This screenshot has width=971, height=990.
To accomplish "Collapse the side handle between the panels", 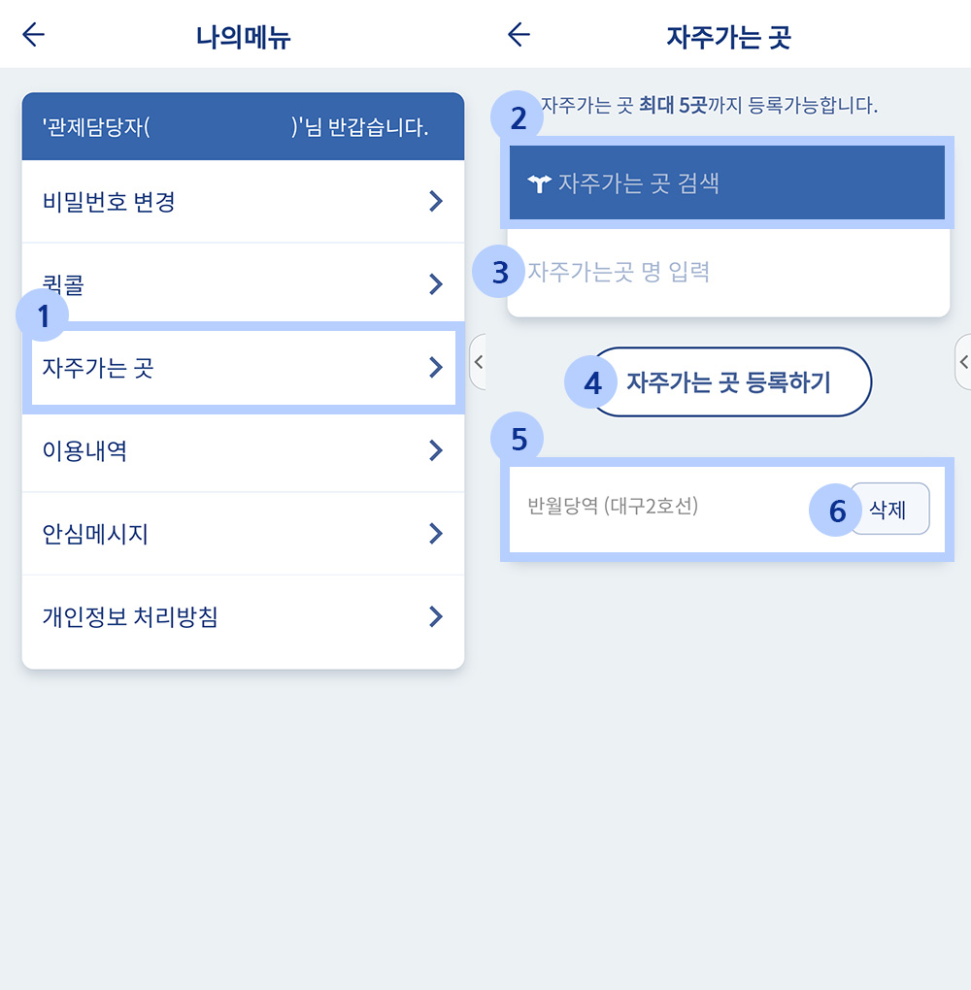I will pyautogui.click(x=479, y=362).
